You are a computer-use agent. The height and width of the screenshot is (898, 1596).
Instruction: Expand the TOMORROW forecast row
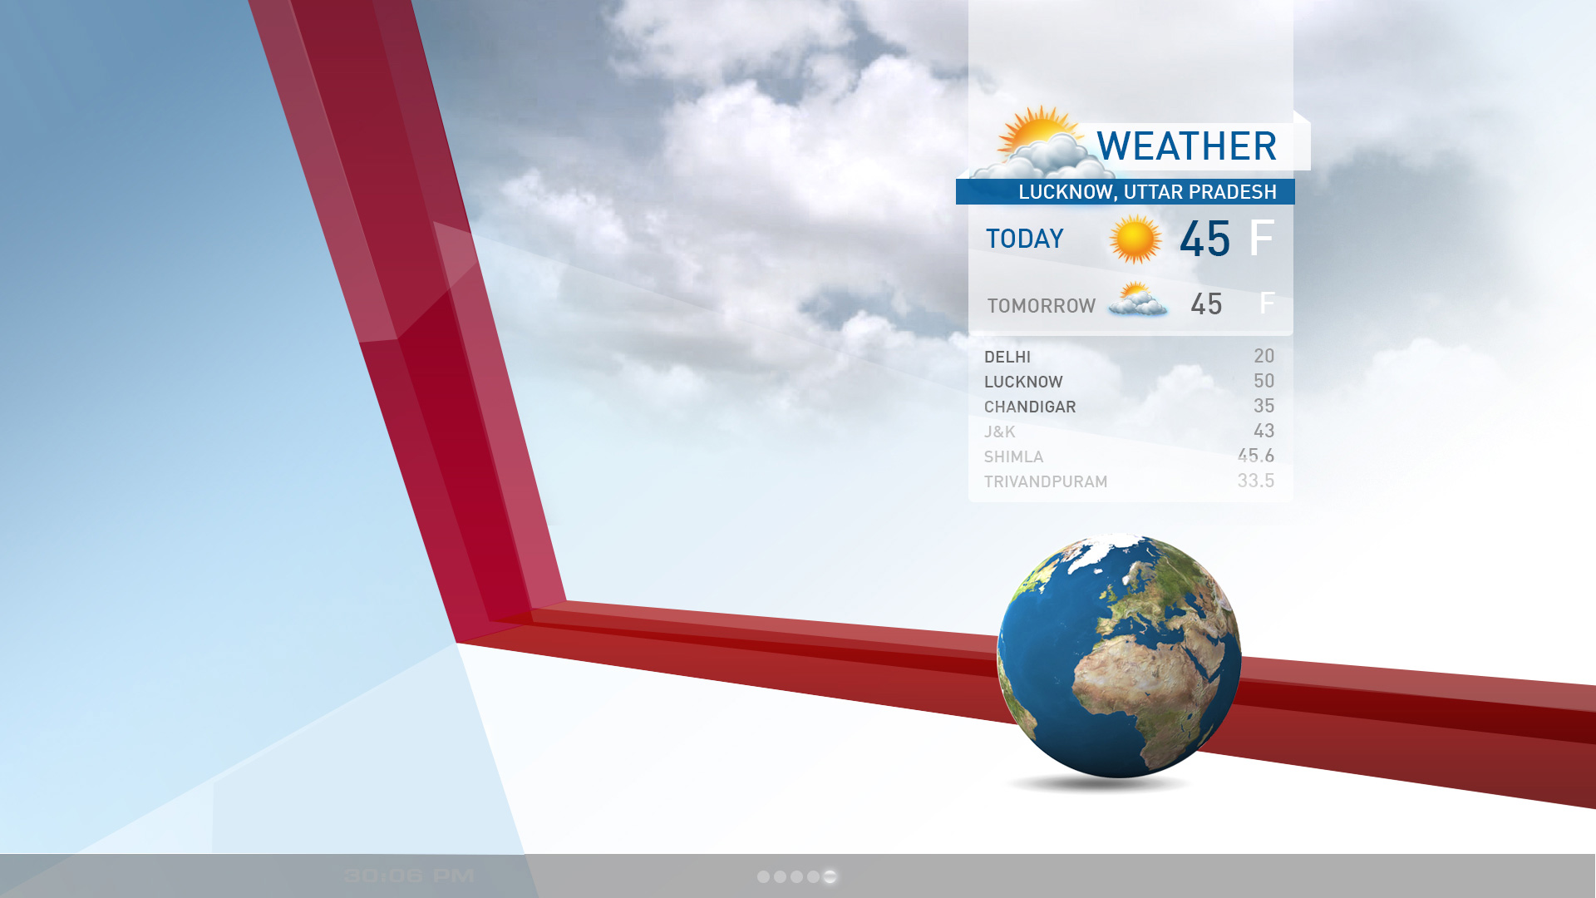(x=1041, y=306)
